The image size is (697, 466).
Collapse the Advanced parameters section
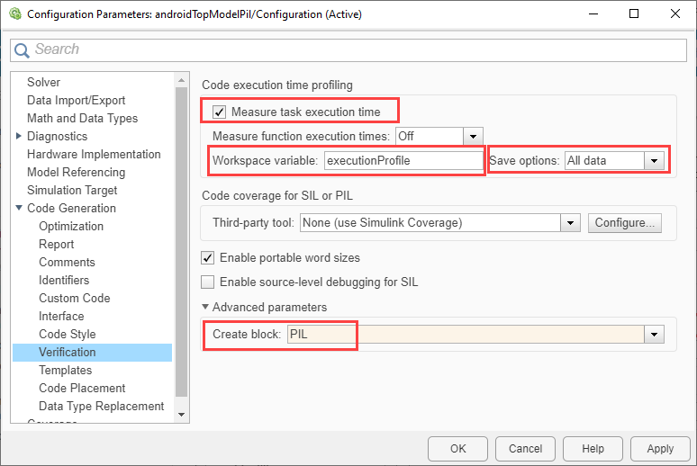(206, 308)
